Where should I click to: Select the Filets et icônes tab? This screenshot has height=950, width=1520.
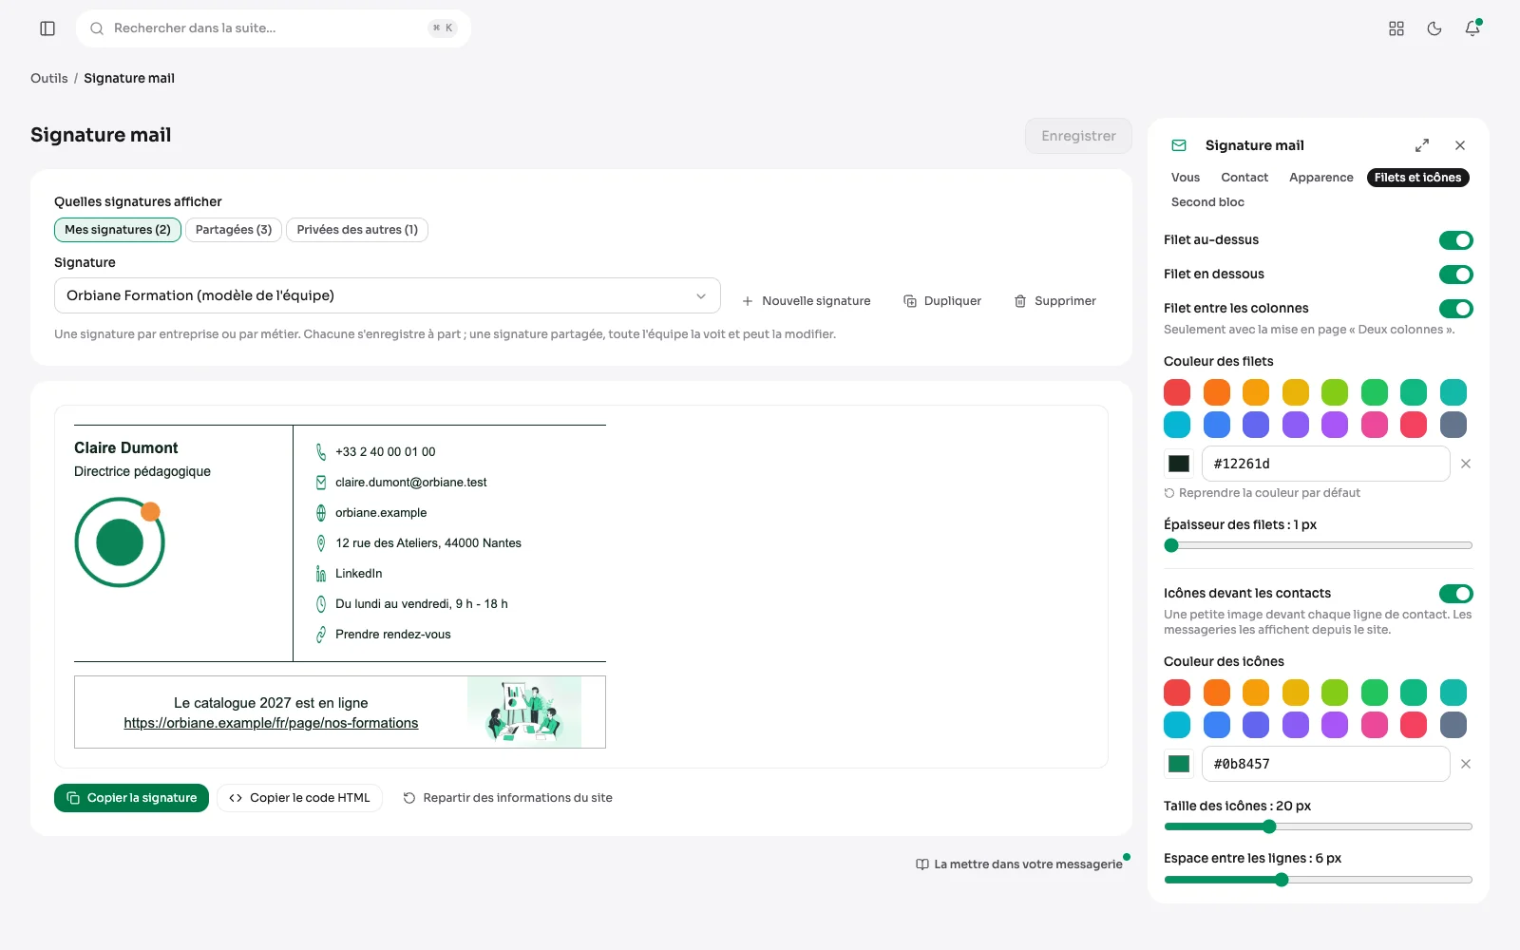tap(1418, 178)
